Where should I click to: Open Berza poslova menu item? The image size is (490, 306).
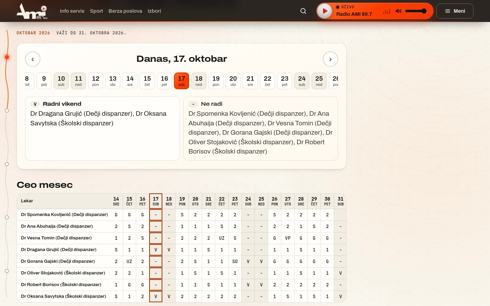pyautogui.click(x=125, y=11)
